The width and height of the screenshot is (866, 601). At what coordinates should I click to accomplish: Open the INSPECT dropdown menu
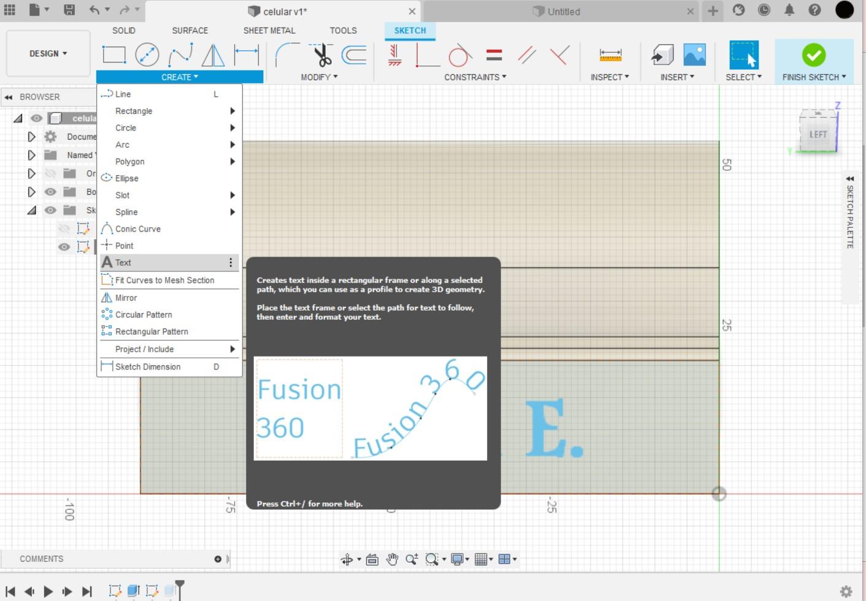coord(610,77)
